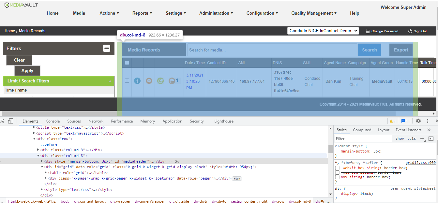Open DevTools settings gear
Screen dimensions: 438x203
pos(418,121)
